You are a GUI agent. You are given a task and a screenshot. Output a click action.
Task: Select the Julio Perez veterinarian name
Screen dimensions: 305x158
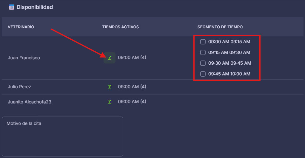[x=19, y=87]
